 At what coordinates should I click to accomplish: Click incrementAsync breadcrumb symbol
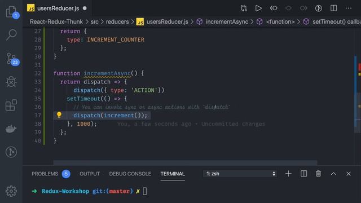click(227, 21)
